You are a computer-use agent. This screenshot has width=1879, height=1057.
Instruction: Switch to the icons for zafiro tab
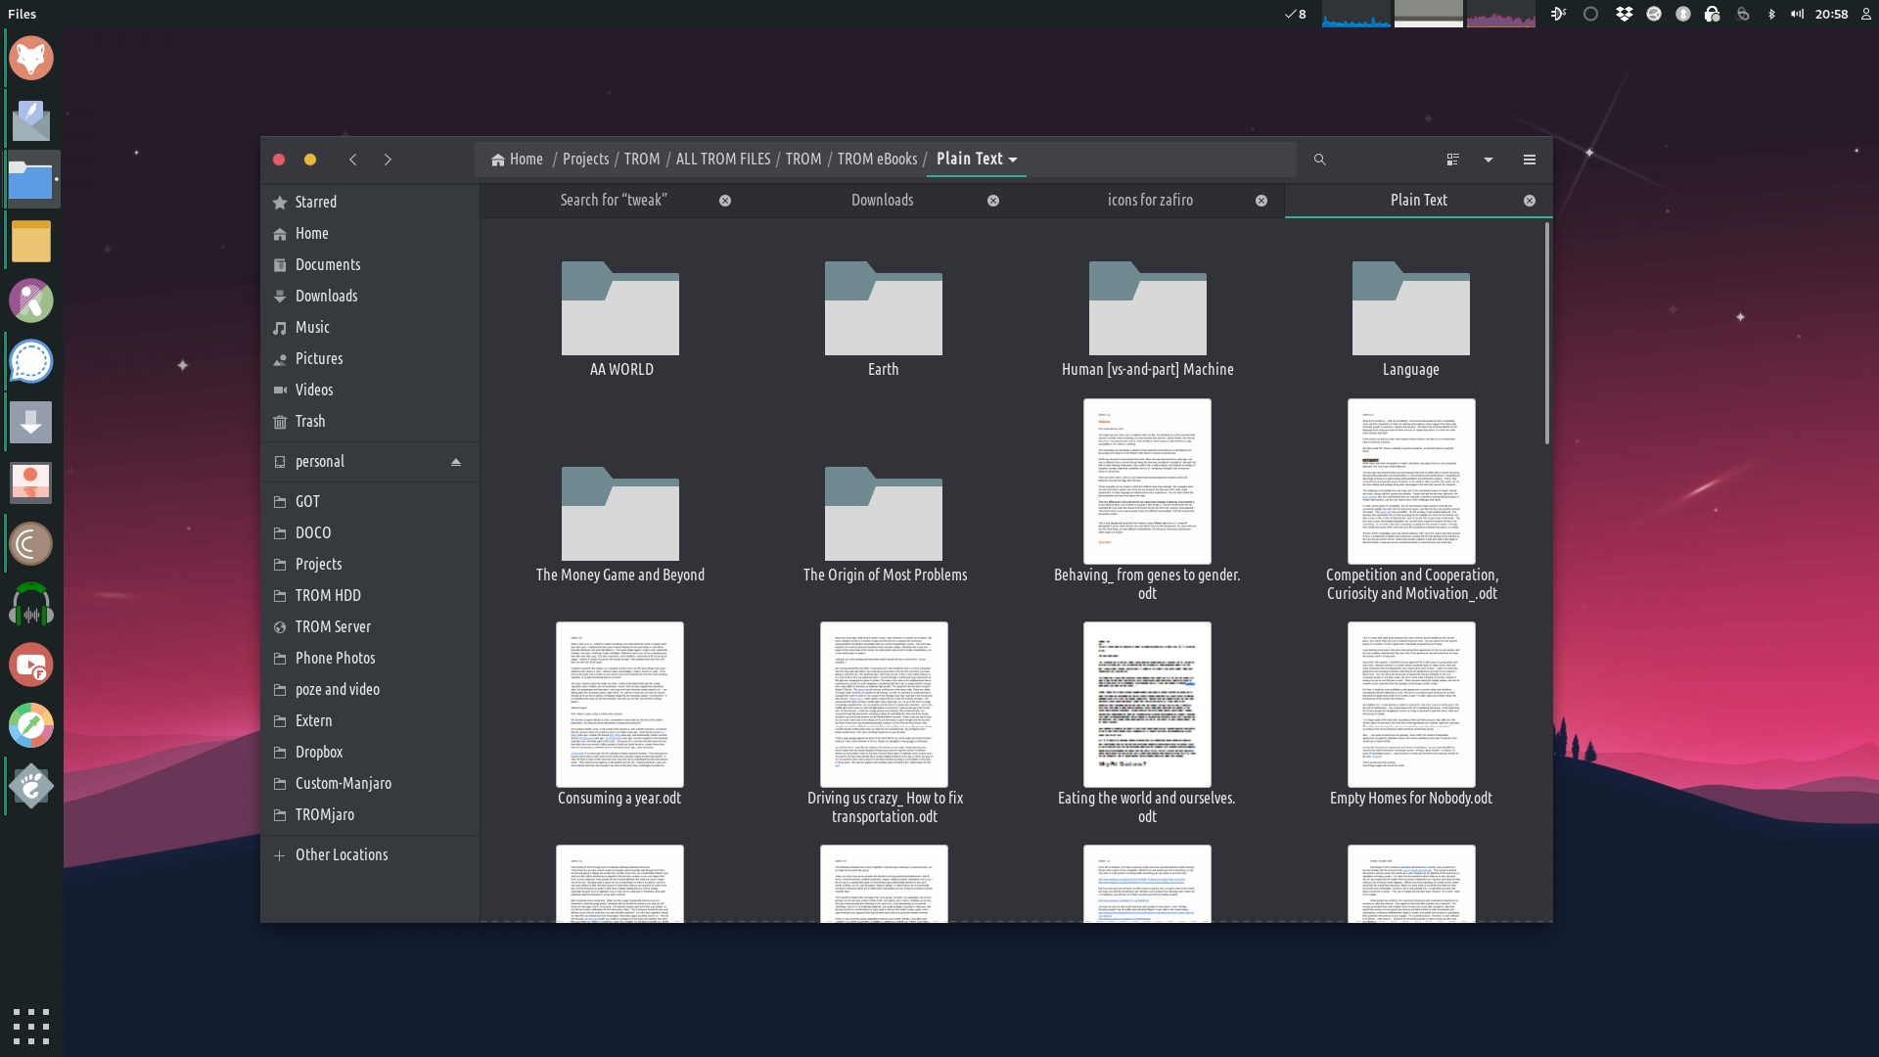(x=1150, y=200)
